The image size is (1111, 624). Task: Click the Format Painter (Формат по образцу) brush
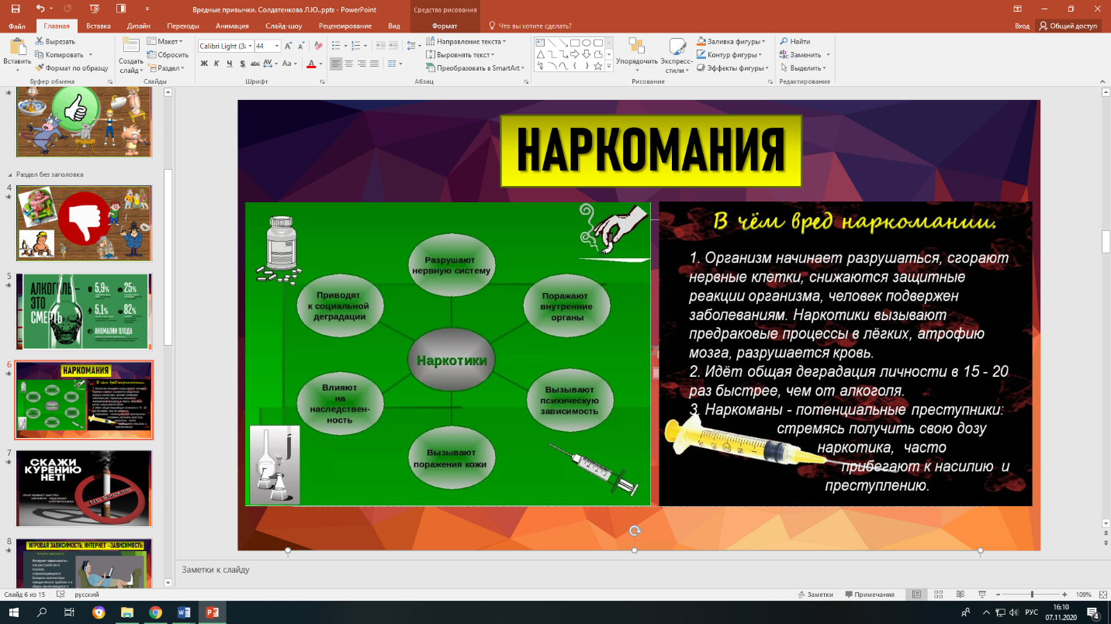[40, 67]
